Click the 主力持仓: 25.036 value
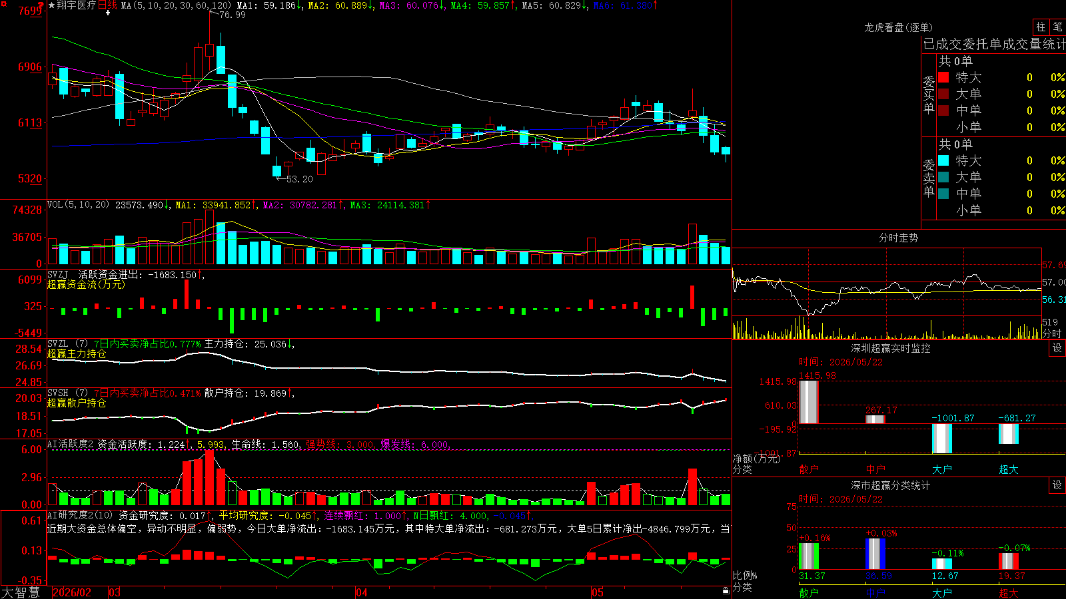Screen dimensions: 1066x599 [249, 344]
